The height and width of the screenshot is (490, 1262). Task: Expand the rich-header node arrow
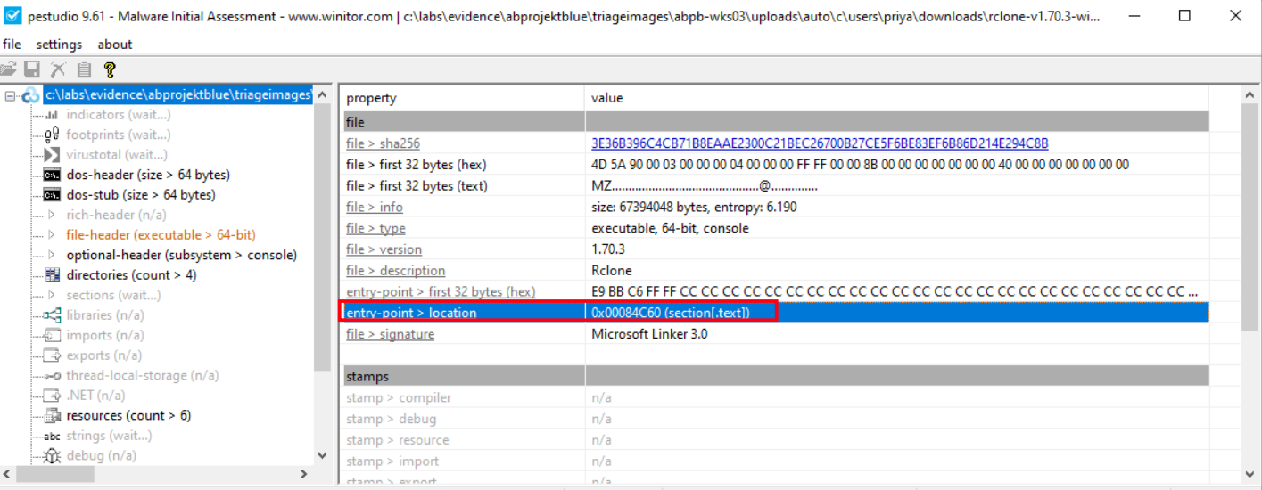(52, 215)
